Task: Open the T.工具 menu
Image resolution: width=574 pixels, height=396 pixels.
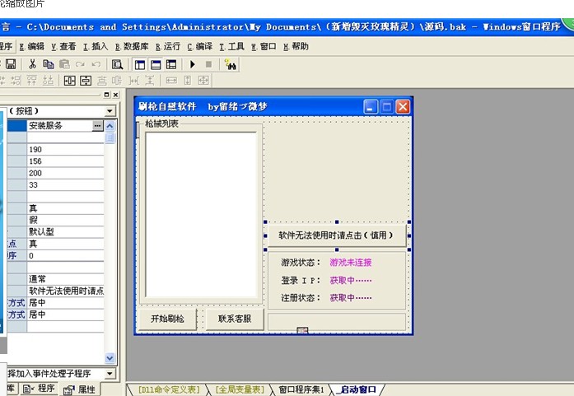Action: point(231,46)
